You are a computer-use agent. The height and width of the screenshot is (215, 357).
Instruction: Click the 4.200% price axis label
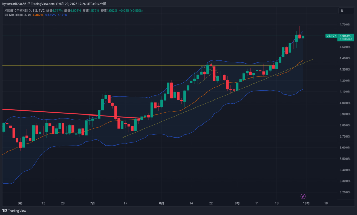(345, 81)
